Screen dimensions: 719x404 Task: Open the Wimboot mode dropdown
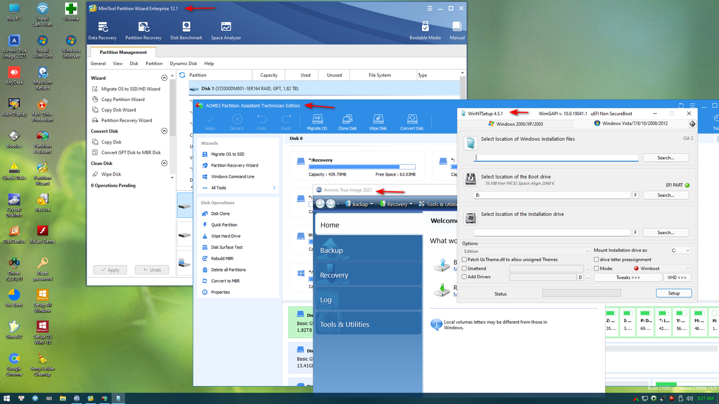point(662,269)
